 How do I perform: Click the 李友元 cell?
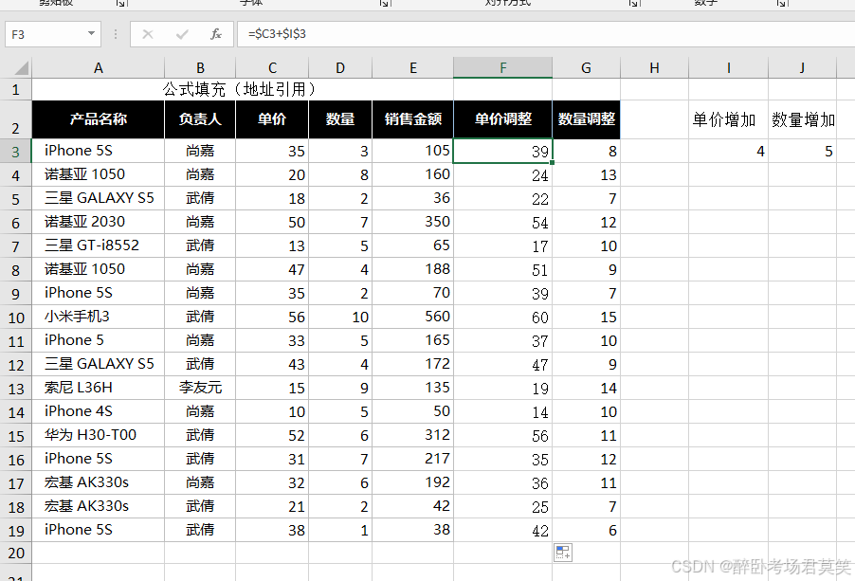click(x=200, y=388)
